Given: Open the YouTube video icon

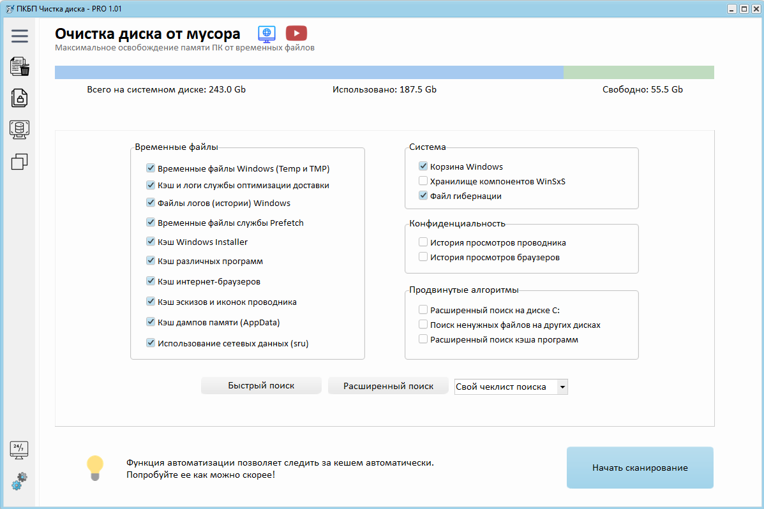Looking at the screenshot, I should [296, 34].
